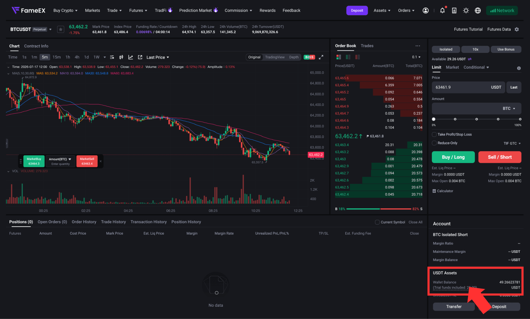Expand the TIF GTC dropdown

click(x=512, y=143)
